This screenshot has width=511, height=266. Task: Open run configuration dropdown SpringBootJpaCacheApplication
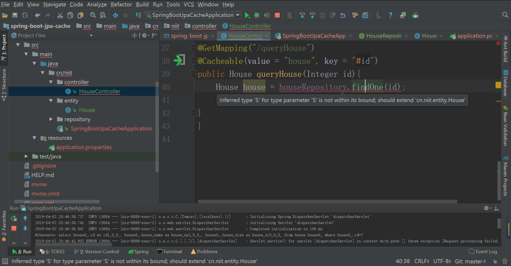[x=192, y=15]
